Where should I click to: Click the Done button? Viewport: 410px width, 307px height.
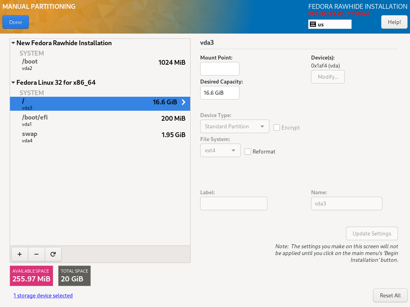point(16,22)
